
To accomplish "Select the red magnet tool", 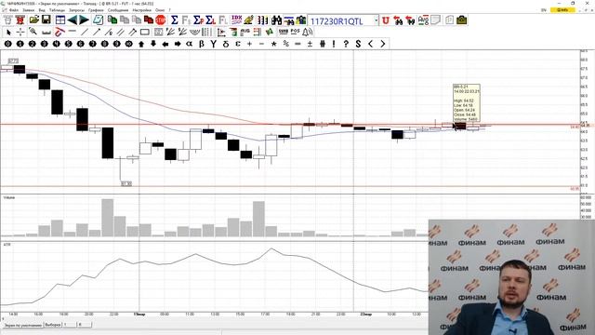I will pyautogui.click(x=59, y=33).
